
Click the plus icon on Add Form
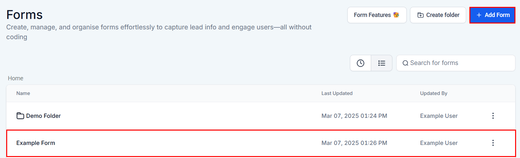tap(479, 15)
